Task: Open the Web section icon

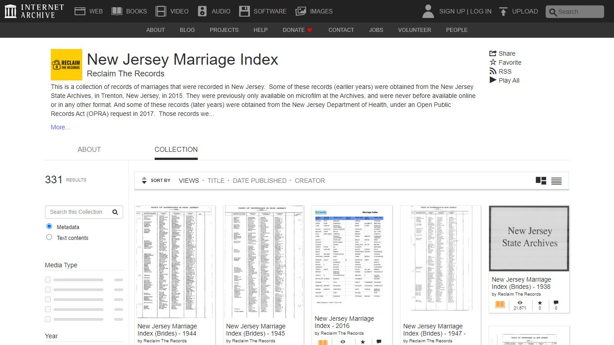Action: [80, 11]
